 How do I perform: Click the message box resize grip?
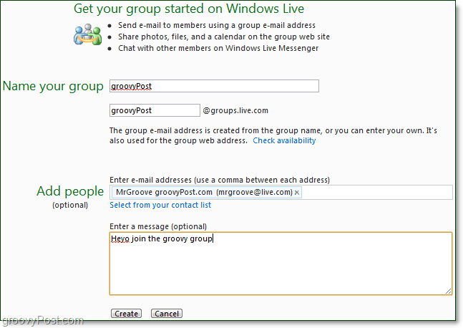point(448,291)
